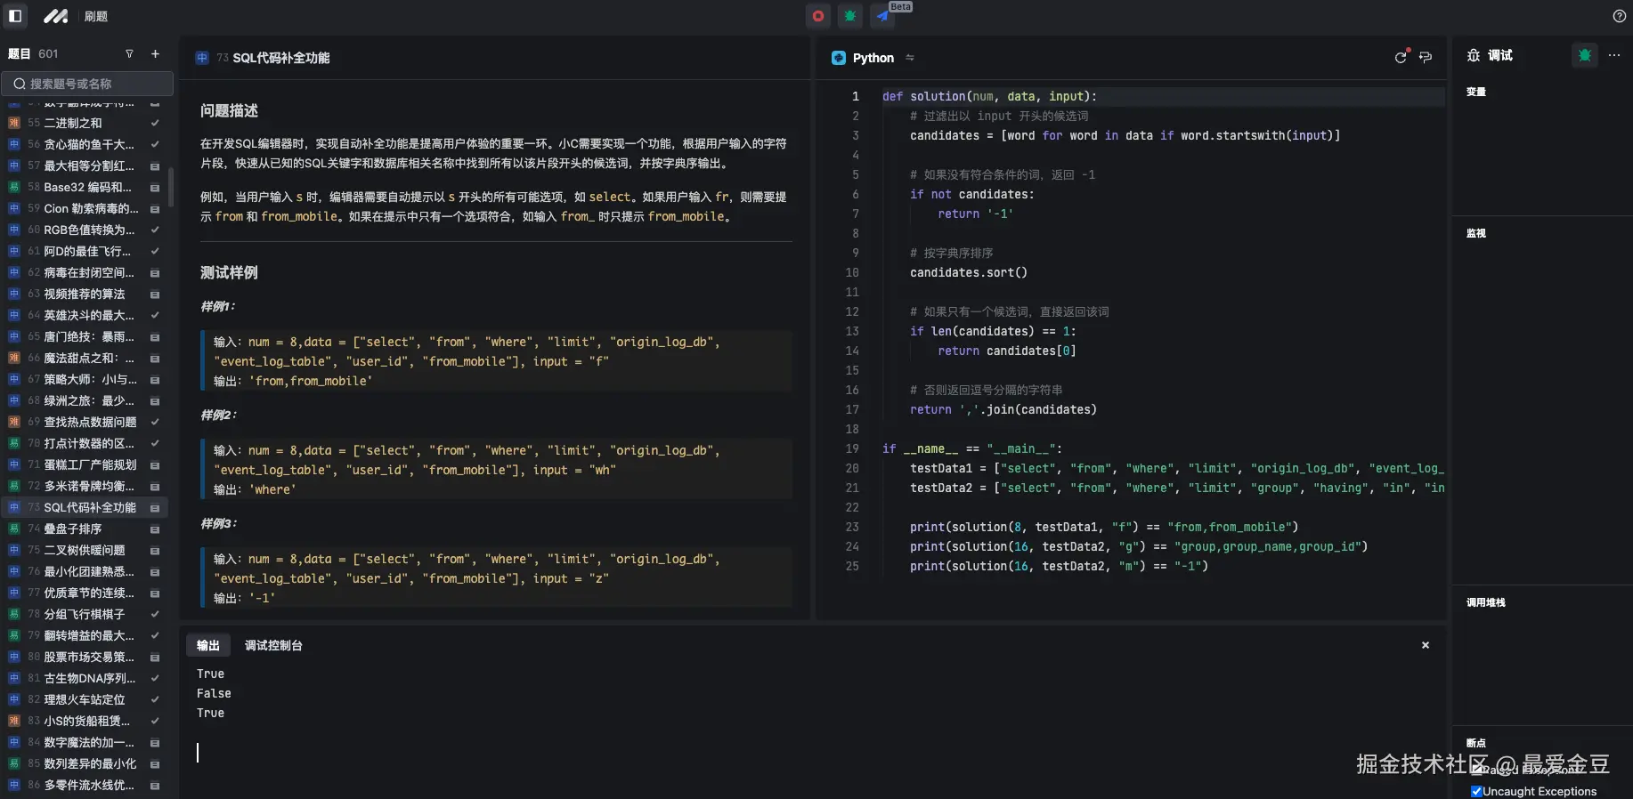The height and width of the screenshot is (799, 1633).
Task: Click the green debug bug icon in top toolbar
Action: 850,16
